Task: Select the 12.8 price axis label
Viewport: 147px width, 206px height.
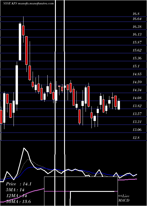Action: 136,137
